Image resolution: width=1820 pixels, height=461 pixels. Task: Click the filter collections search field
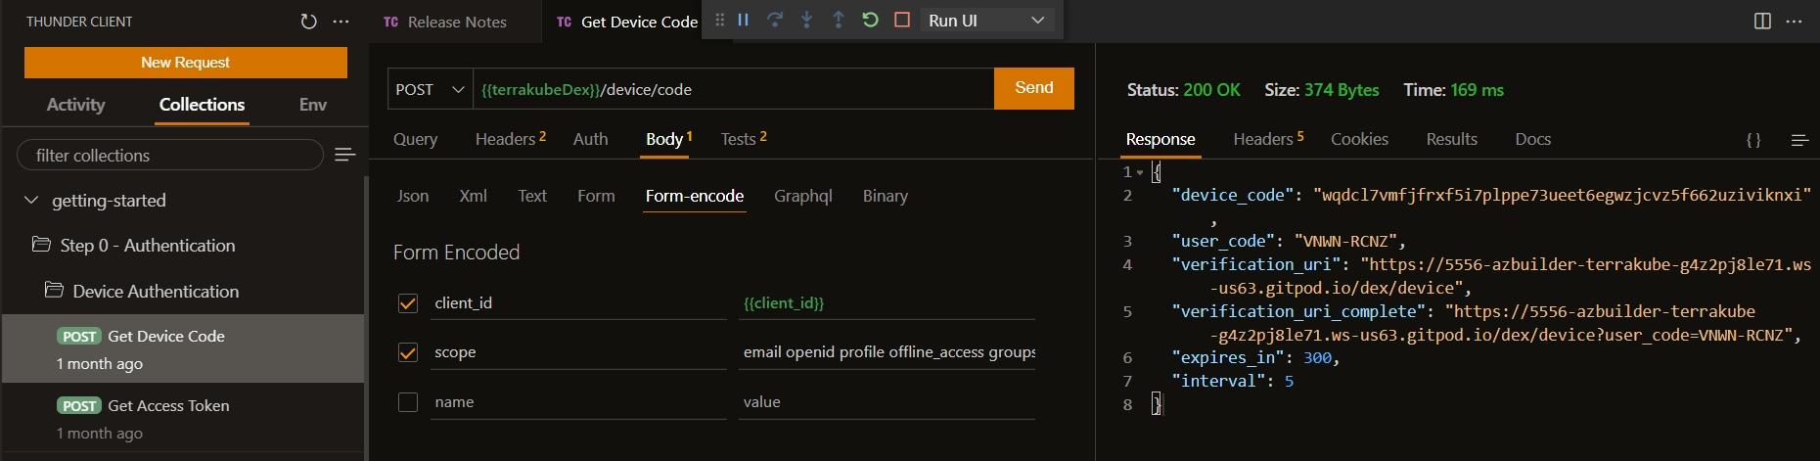[x=169, y=156]
